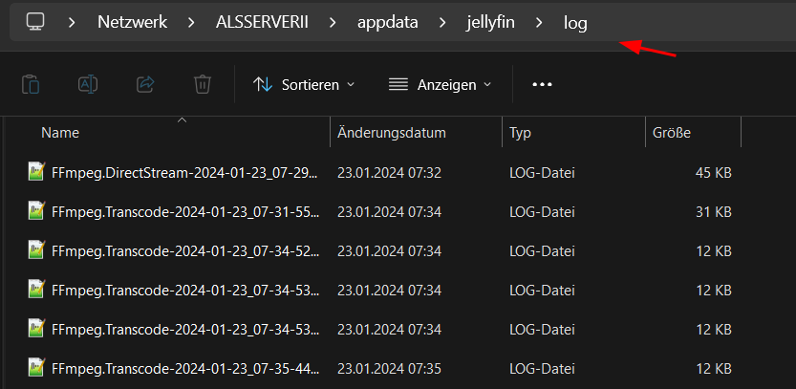Click the Share icon in toolbar
Viewport: 796px width, 389px height.
pos(145,84)
